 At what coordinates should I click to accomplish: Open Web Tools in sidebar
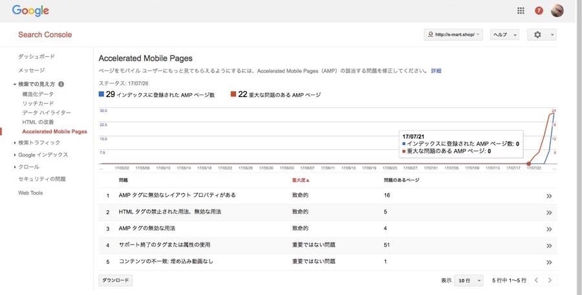(30, 193)
